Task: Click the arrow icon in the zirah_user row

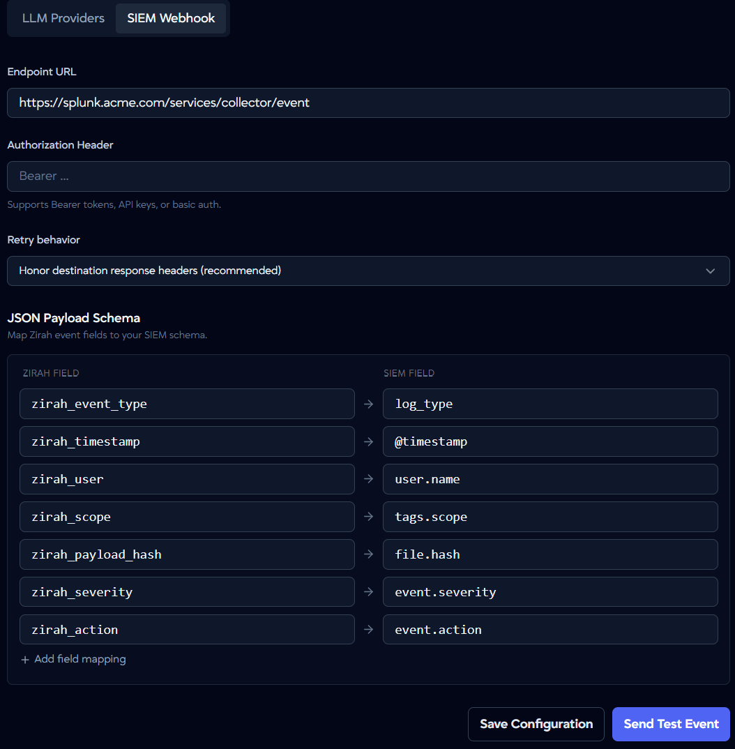Action: (x=369, y=478)
